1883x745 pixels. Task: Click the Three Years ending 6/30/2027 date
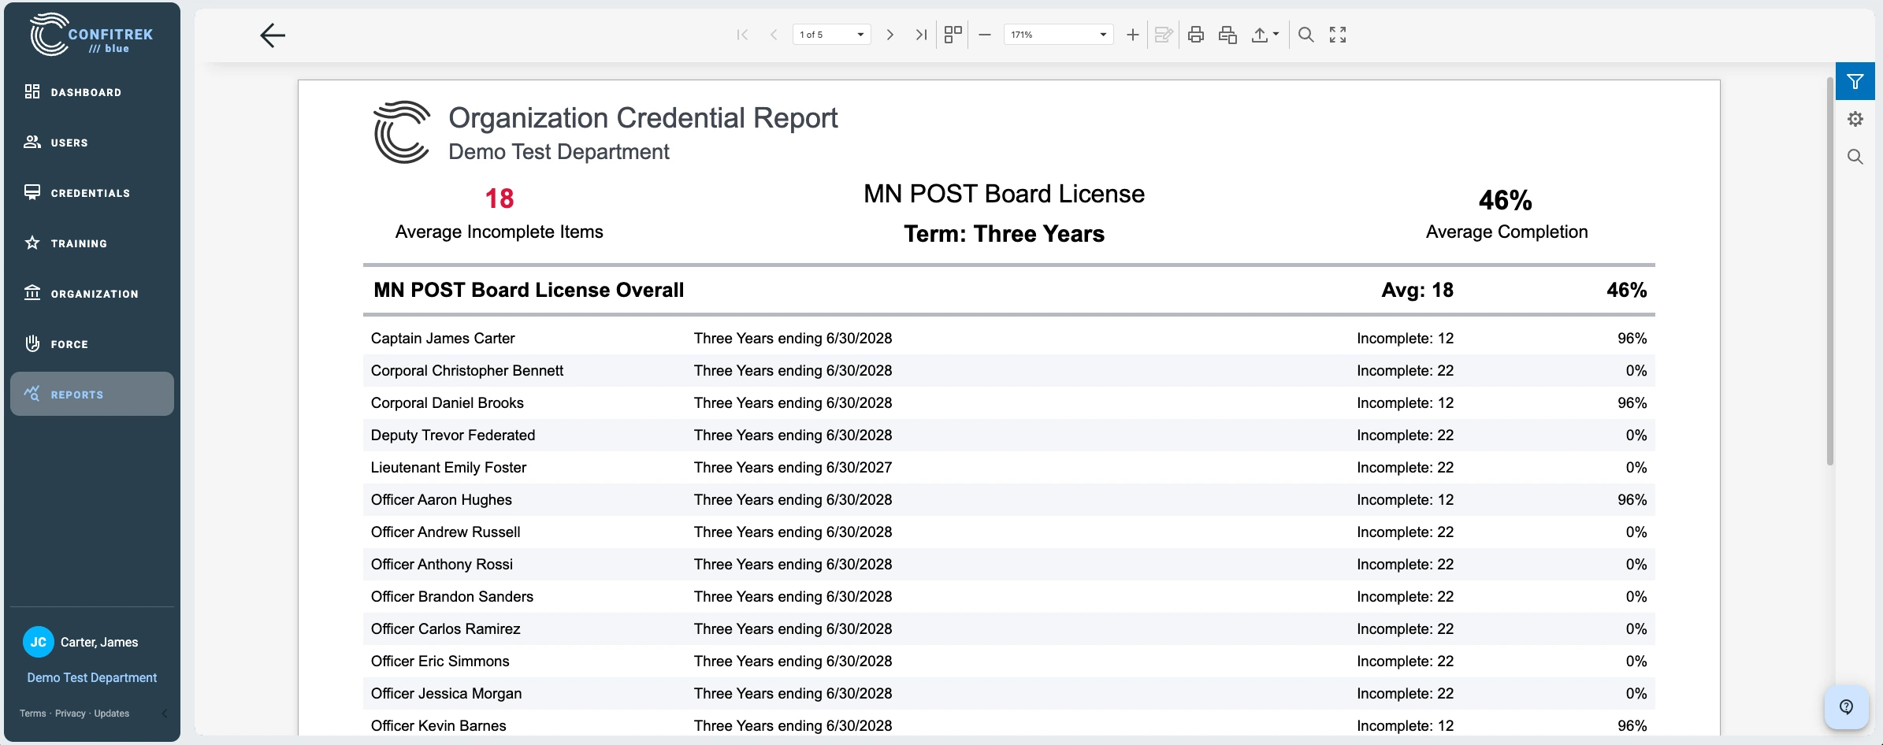793,468
